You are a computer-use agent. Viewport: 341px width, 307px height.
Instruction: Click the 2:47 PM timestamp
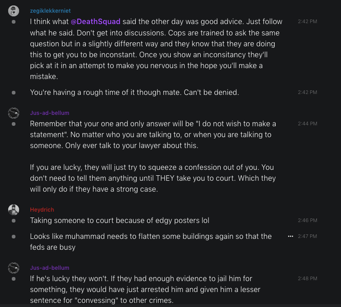(x=307, y=237)
